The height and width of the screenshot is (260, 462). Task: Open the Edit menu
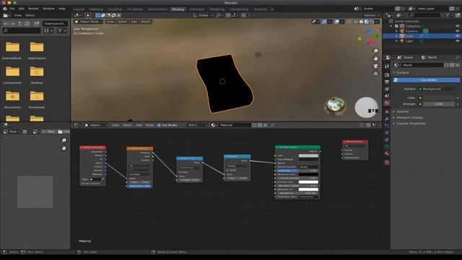click(21, 9)
